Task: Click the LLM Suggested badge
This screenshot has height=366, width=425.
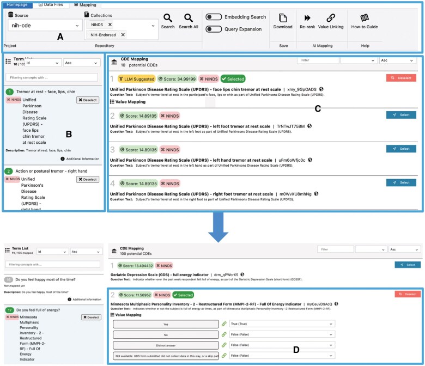Action: (137, 79)
